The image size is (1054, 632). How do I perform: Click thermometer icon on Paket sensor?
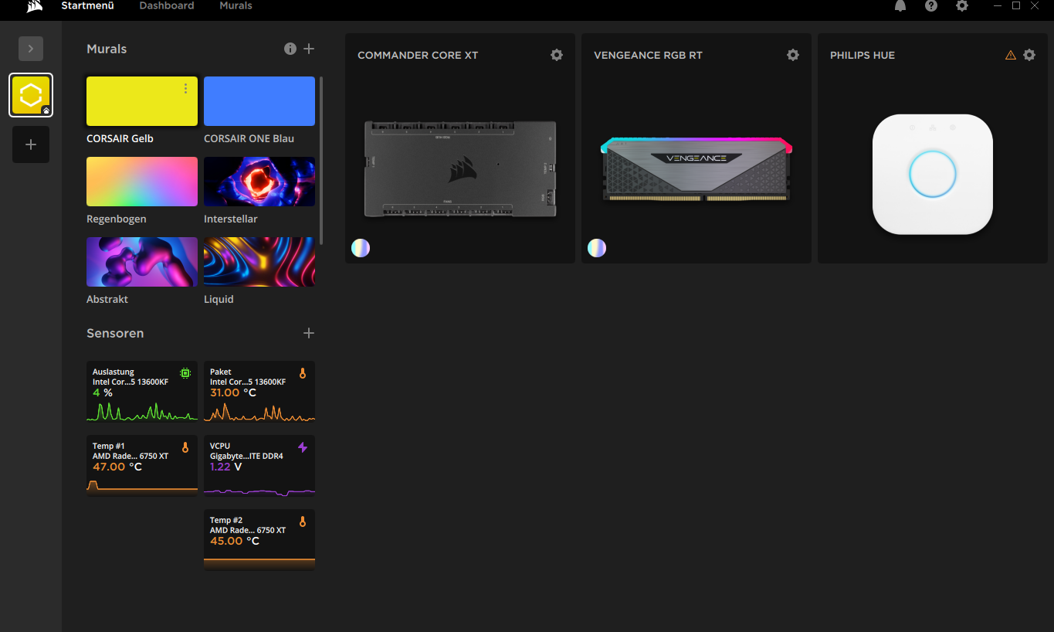pos(303,373)
